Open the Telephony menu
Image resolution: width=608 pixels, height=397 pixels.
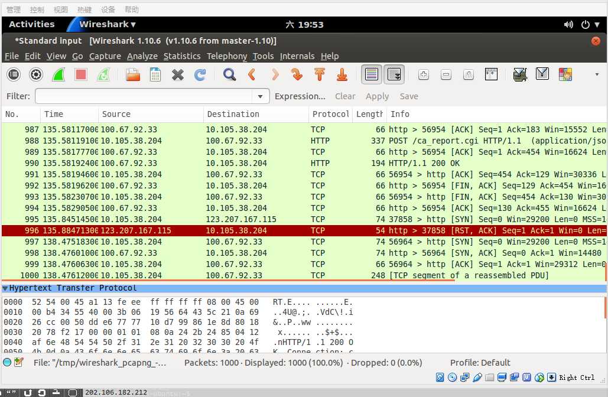(x=227, y=56)
